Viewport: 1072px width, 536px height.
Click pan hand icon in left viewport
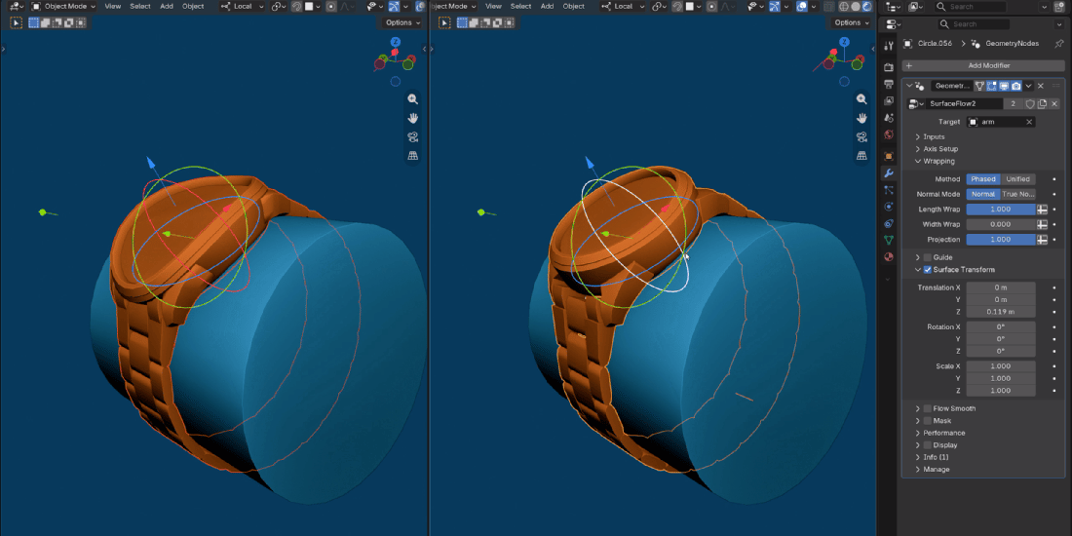(413, 118)
